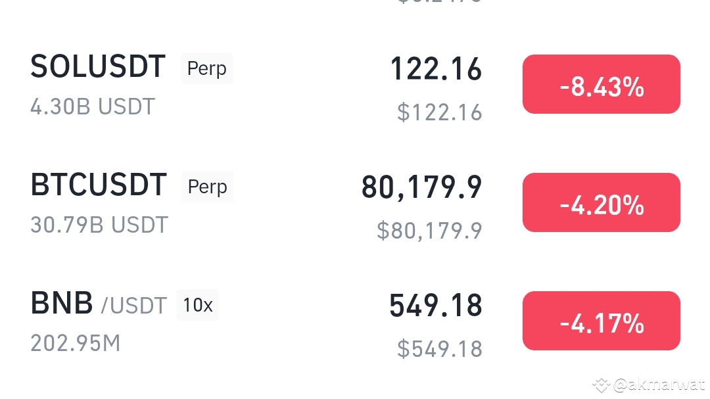Click the 10x leverage tag beside BNB
Screen dimensions: 710x399
coord(197,305)
